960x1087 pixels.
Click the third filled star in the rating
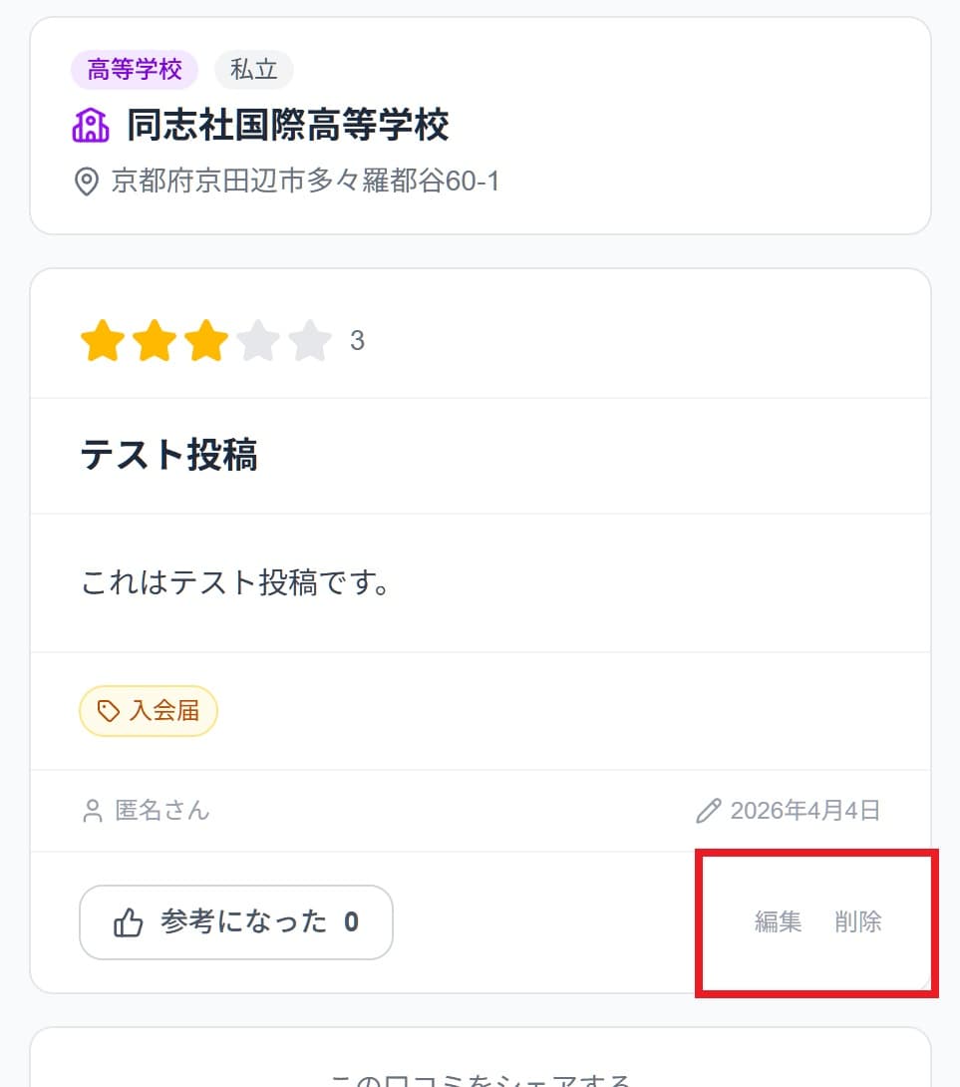[206, 341]
